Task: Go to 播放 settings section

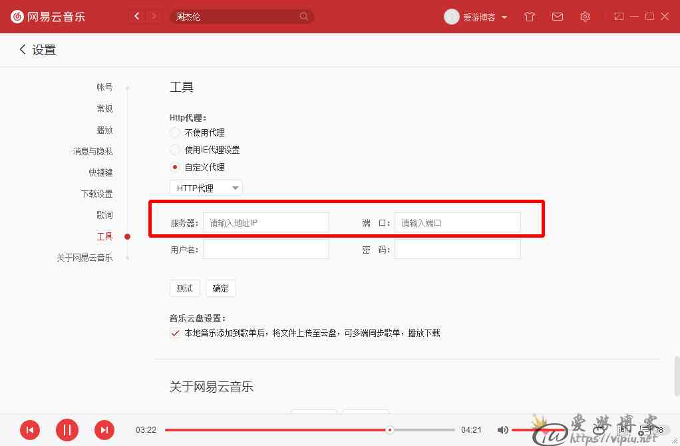Action: 104,130
